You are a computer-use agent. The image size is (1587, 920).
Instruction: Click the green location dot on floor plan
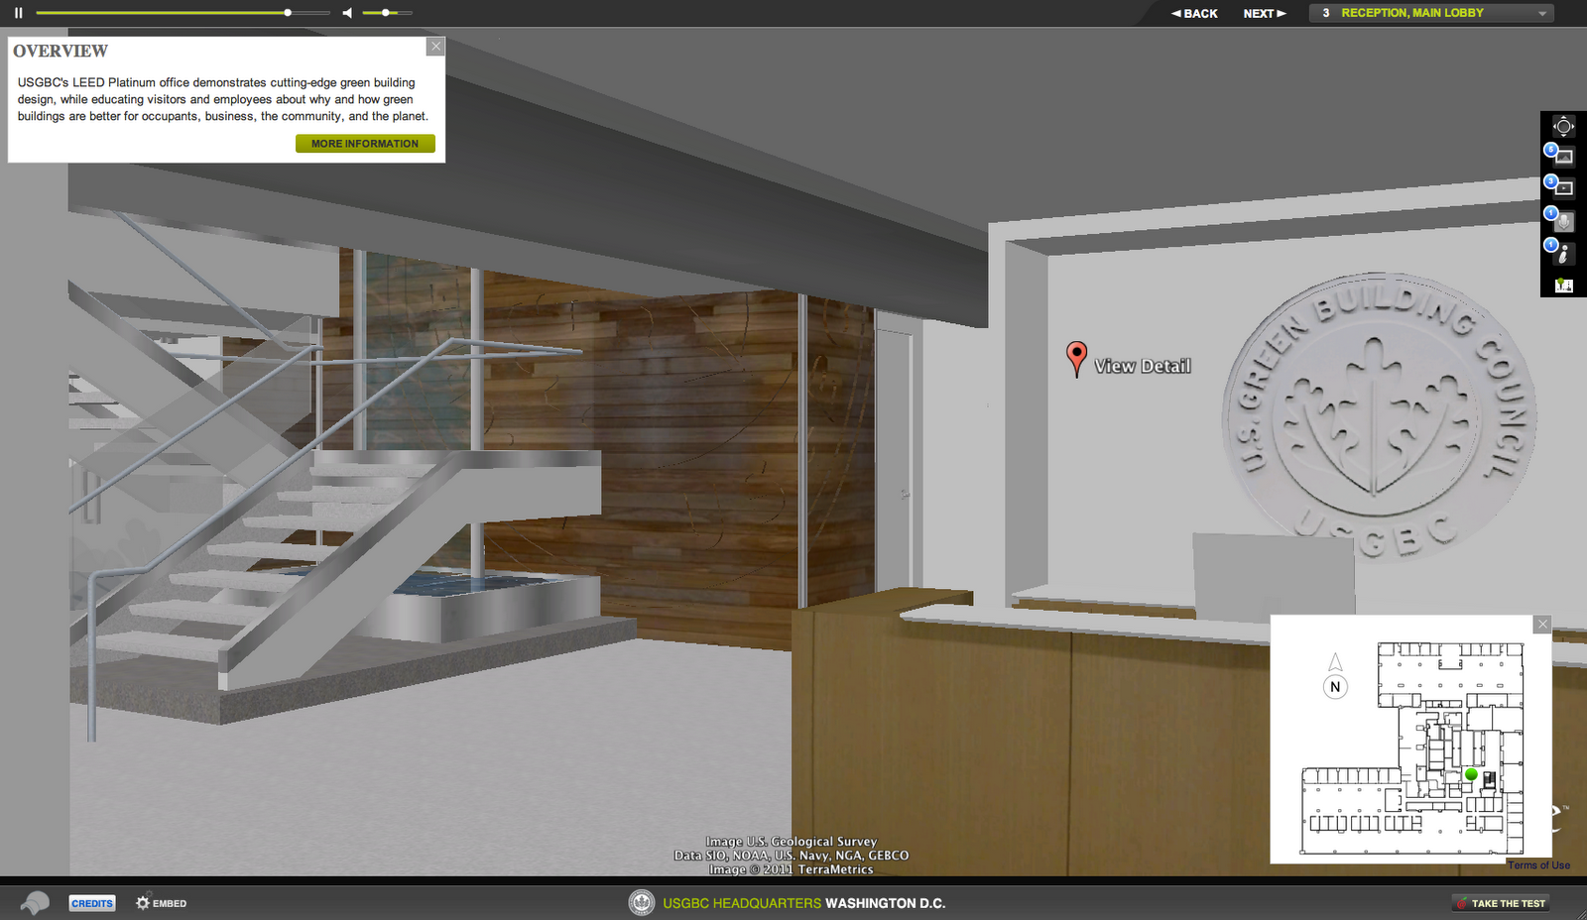pos(1471,774)
